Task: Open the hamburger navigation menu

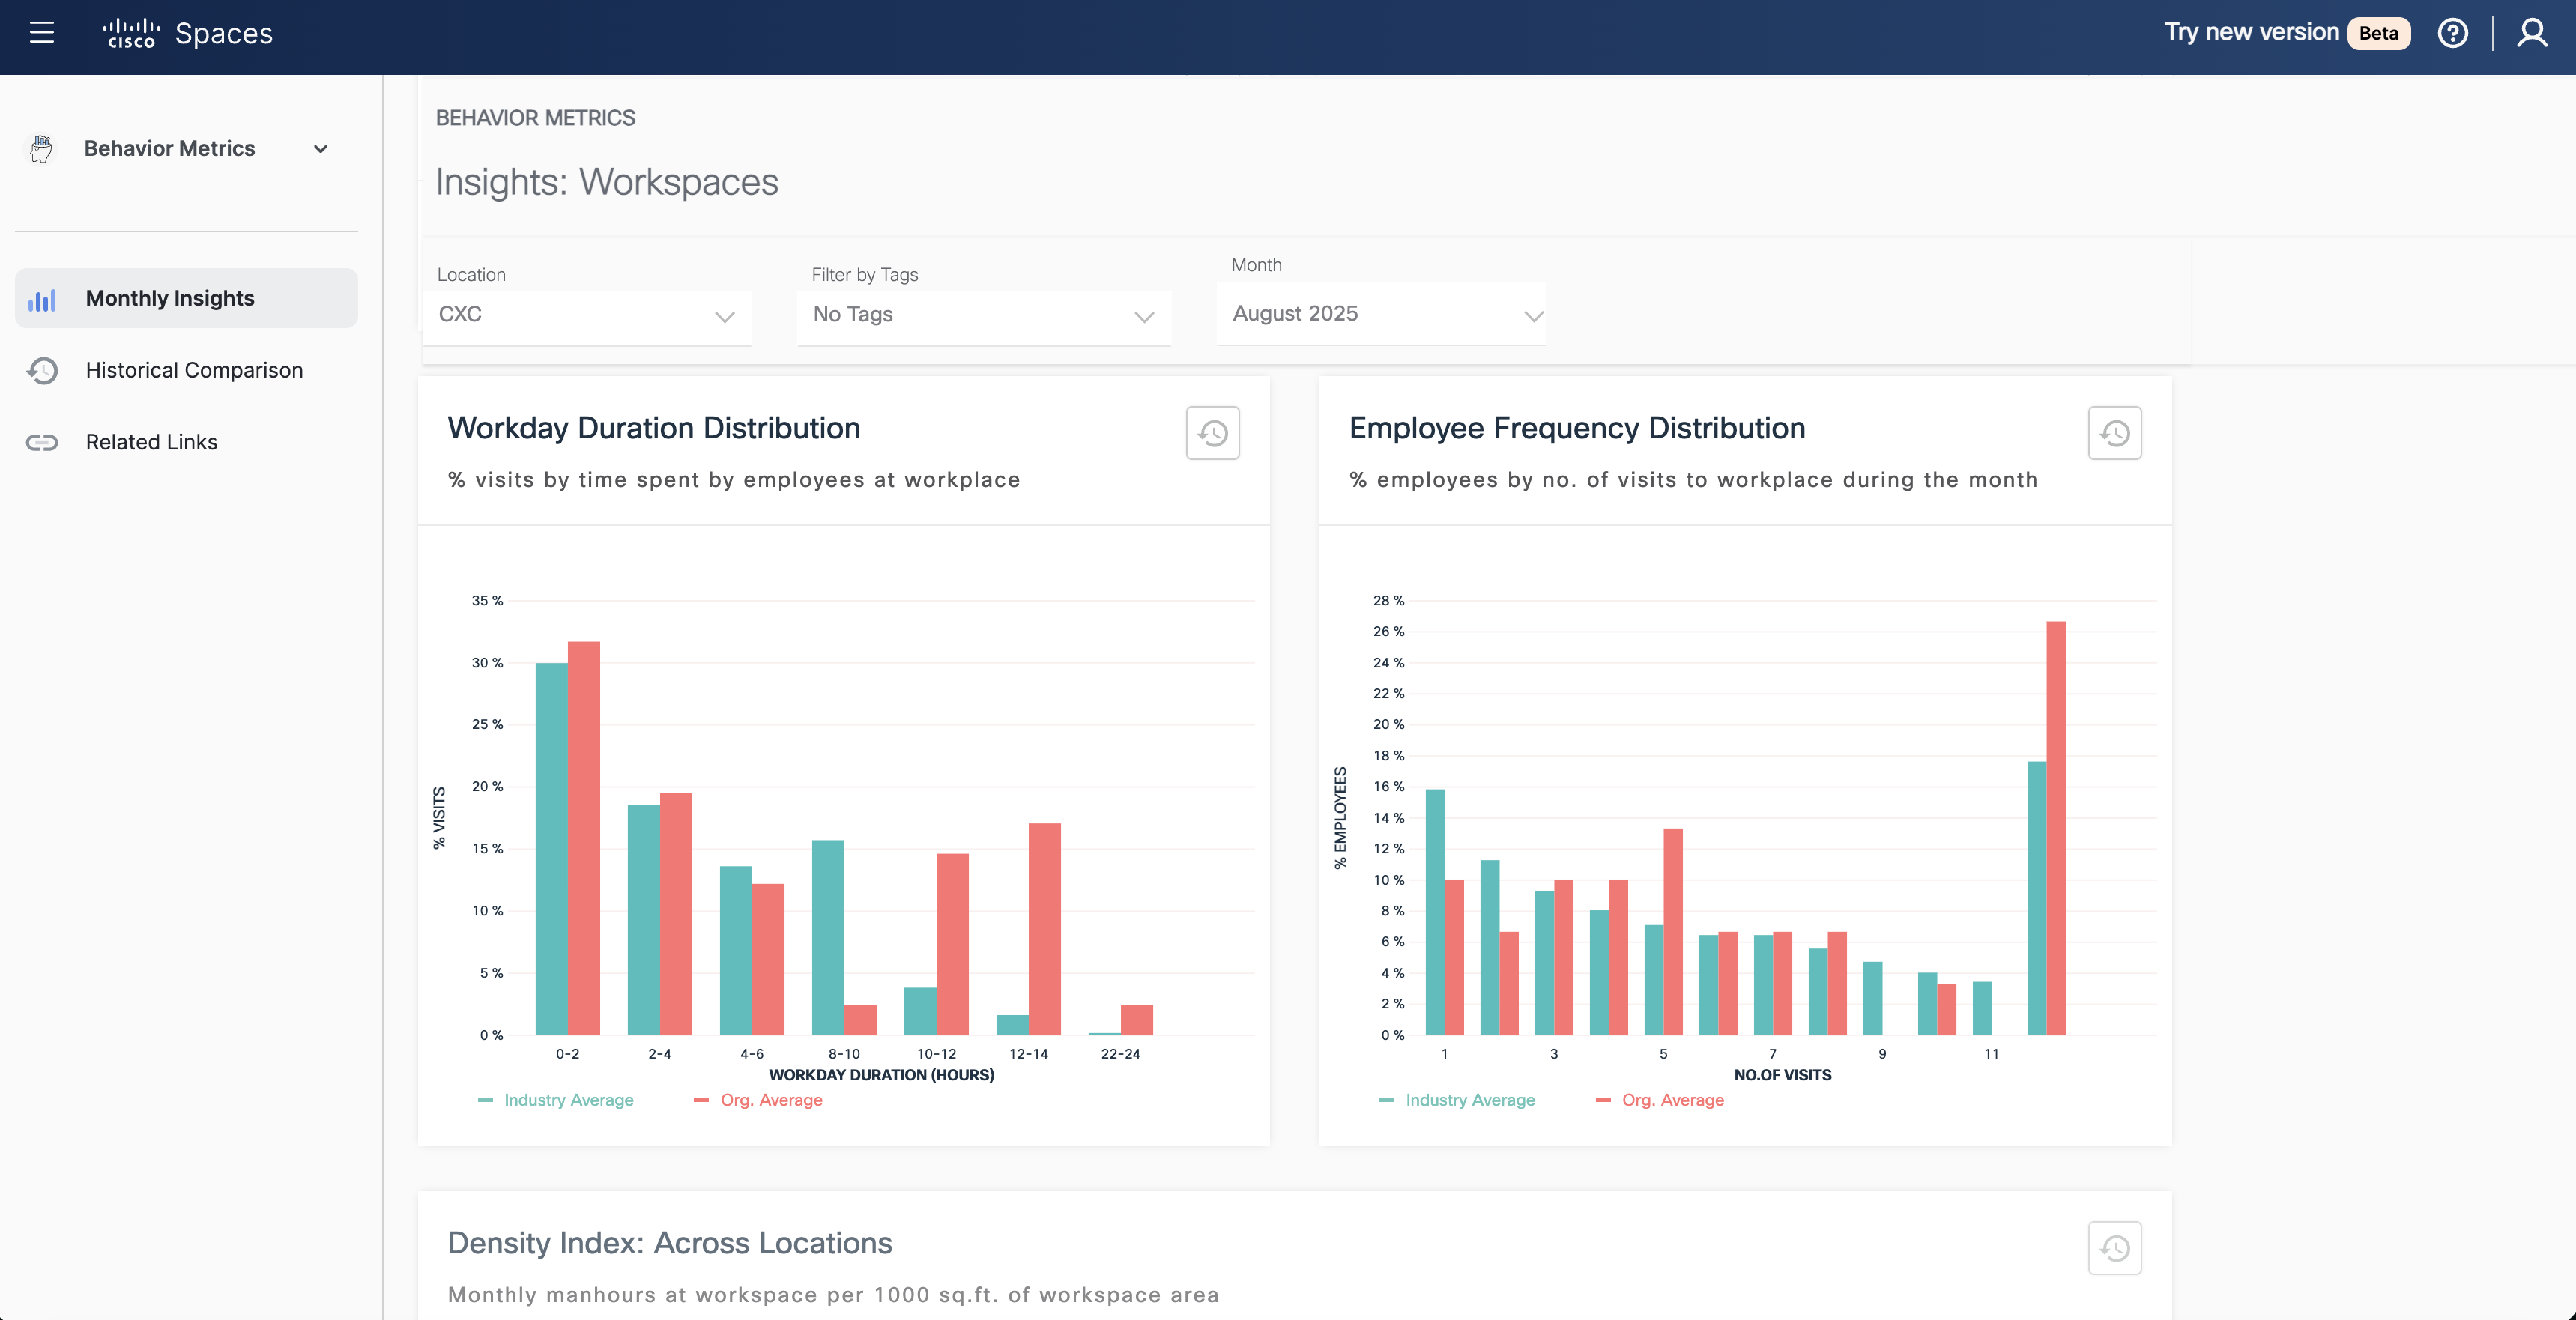Action: click(x=42, y=33)
